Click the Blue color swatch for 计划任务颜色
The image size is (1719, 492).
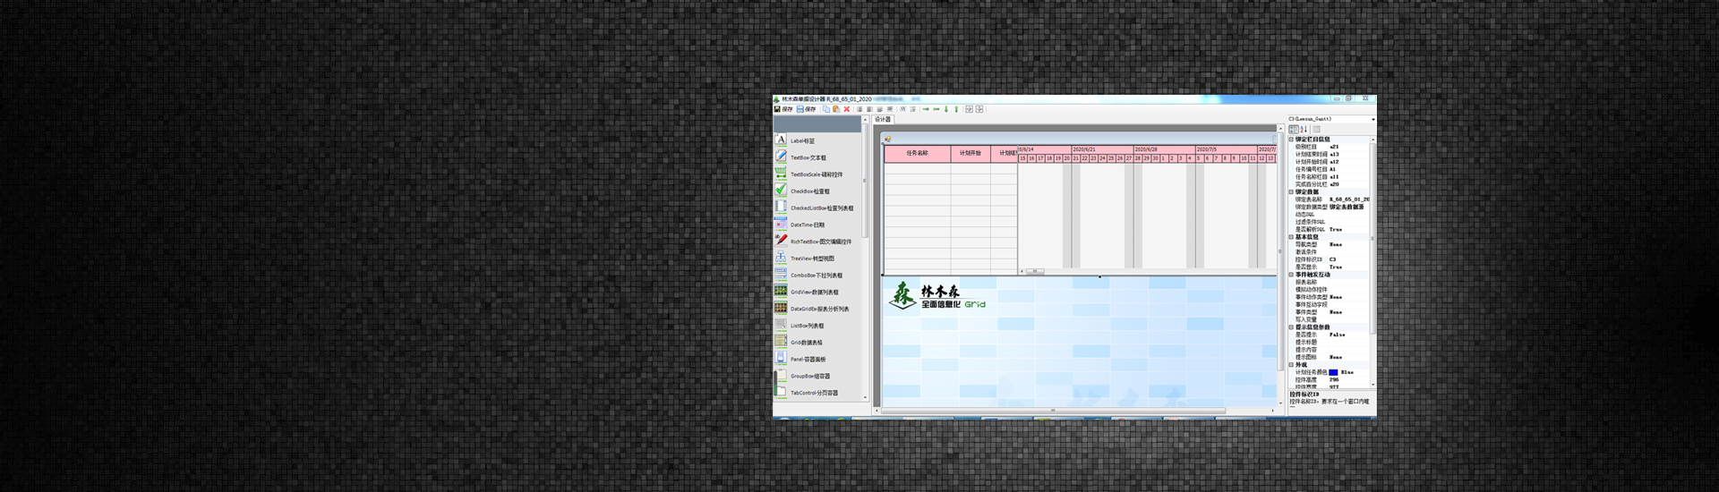[x=1333, y=372]
